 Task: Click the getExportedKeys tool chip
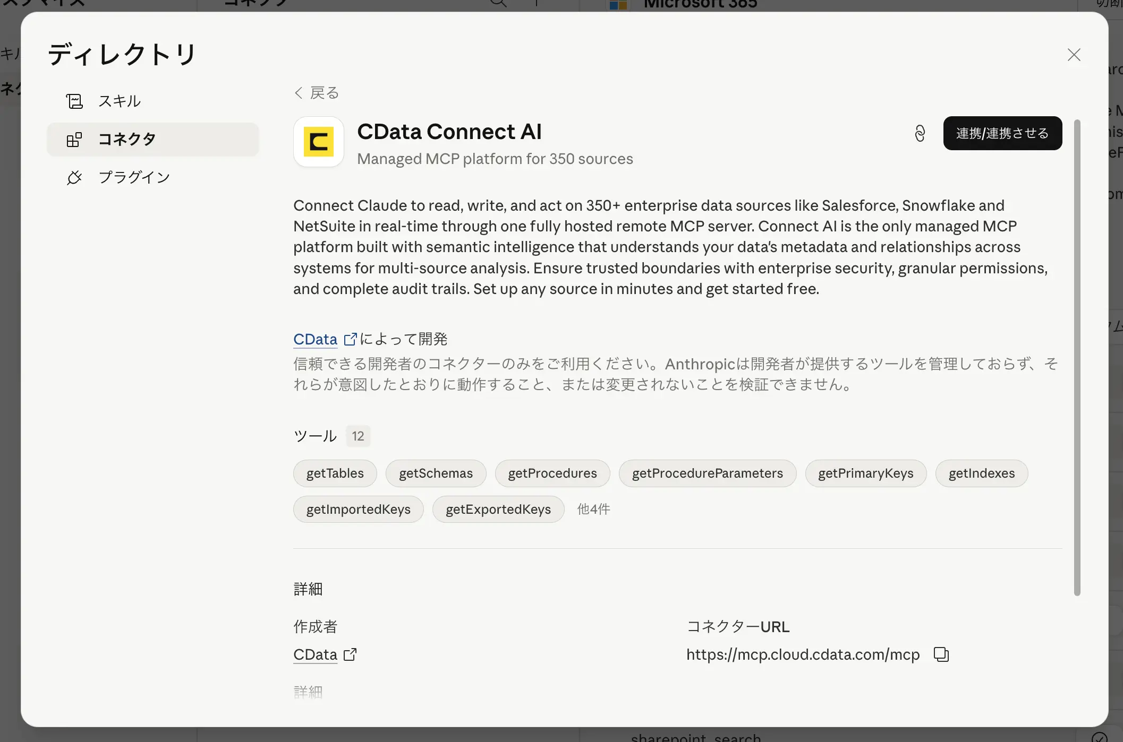[x=498, y=510]
